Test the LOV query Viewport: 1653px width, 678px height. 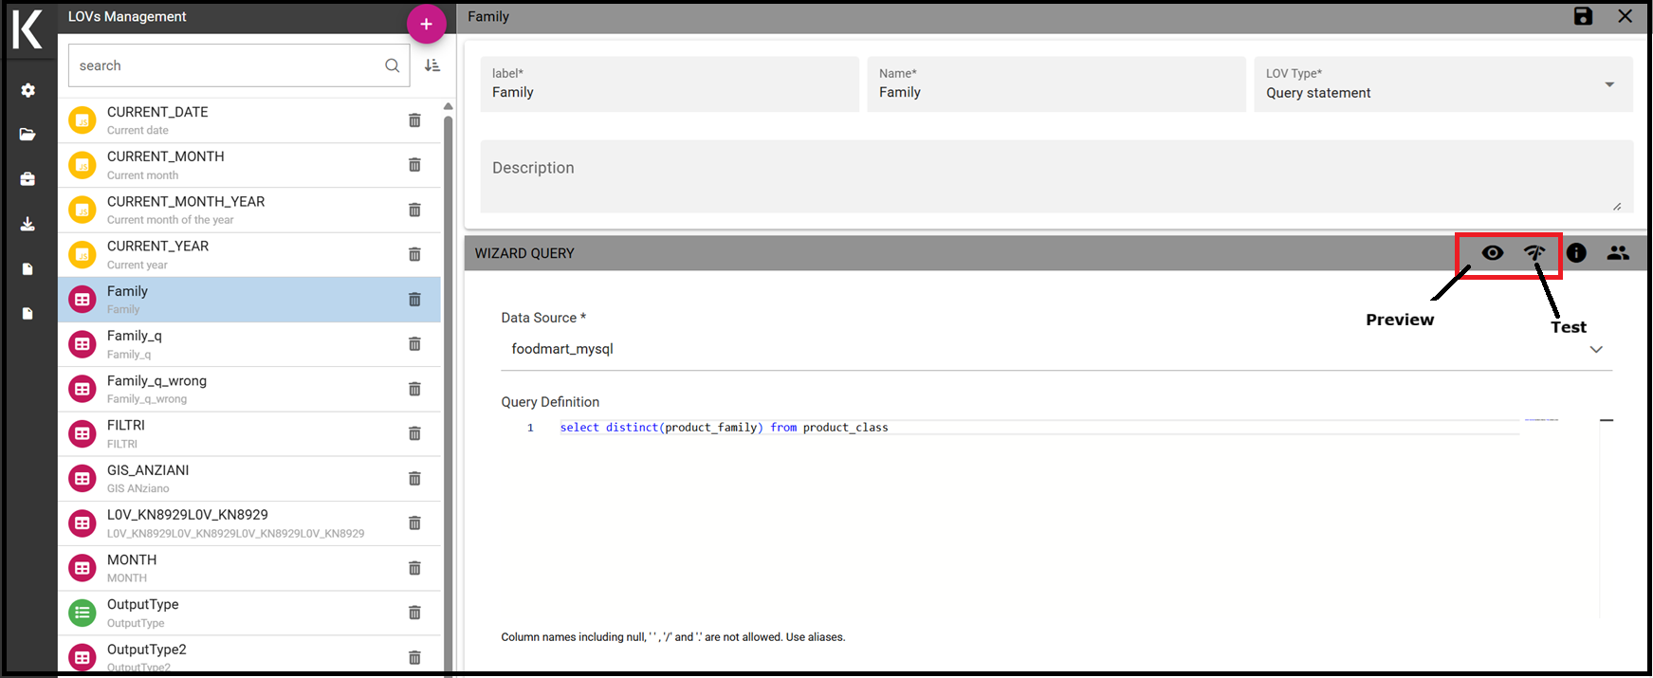(x=1534, y=253)
